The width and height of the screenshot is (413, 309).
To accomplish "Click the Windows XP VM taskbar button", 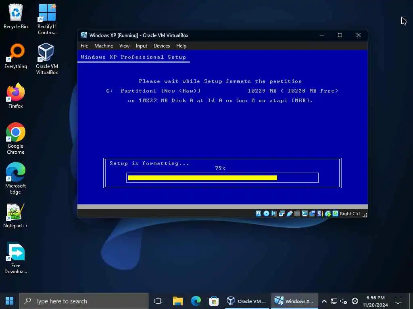I will tap(294, 301).
